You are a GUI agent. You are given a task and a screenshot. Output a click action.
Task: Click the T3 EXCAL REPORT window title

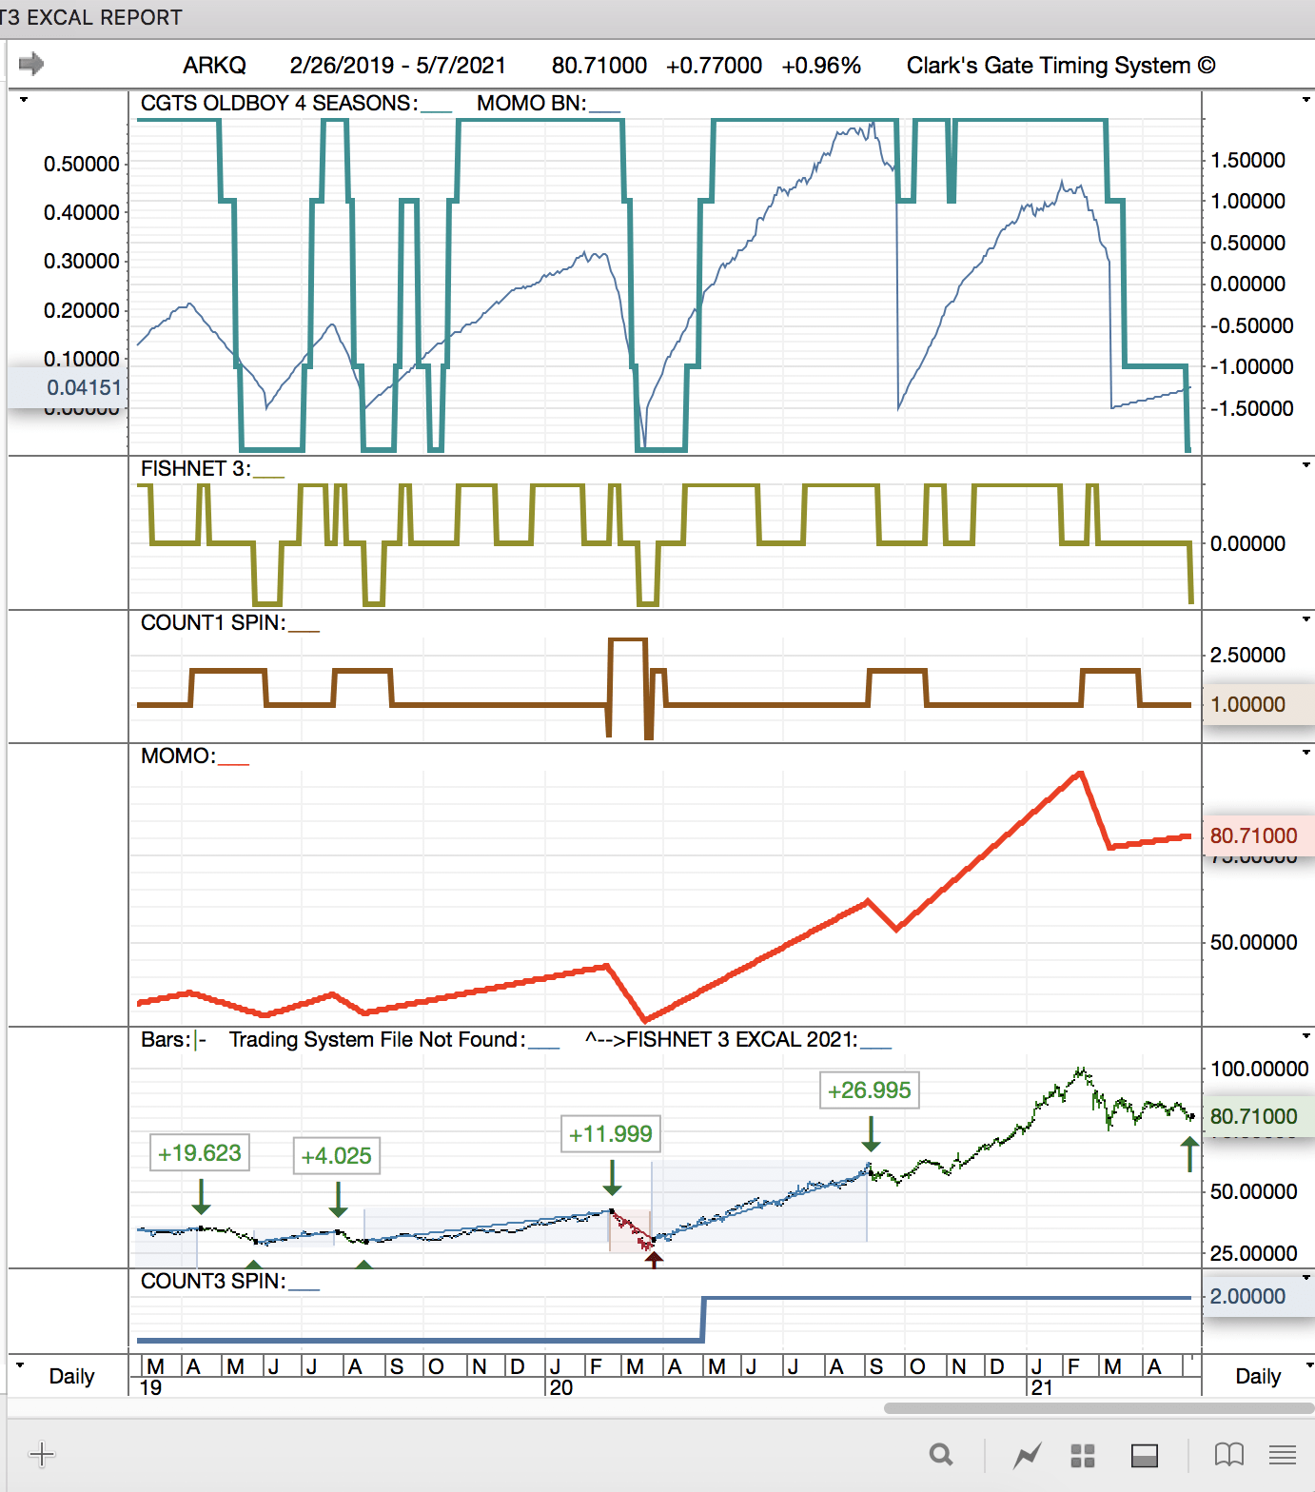tap(91, 18)
